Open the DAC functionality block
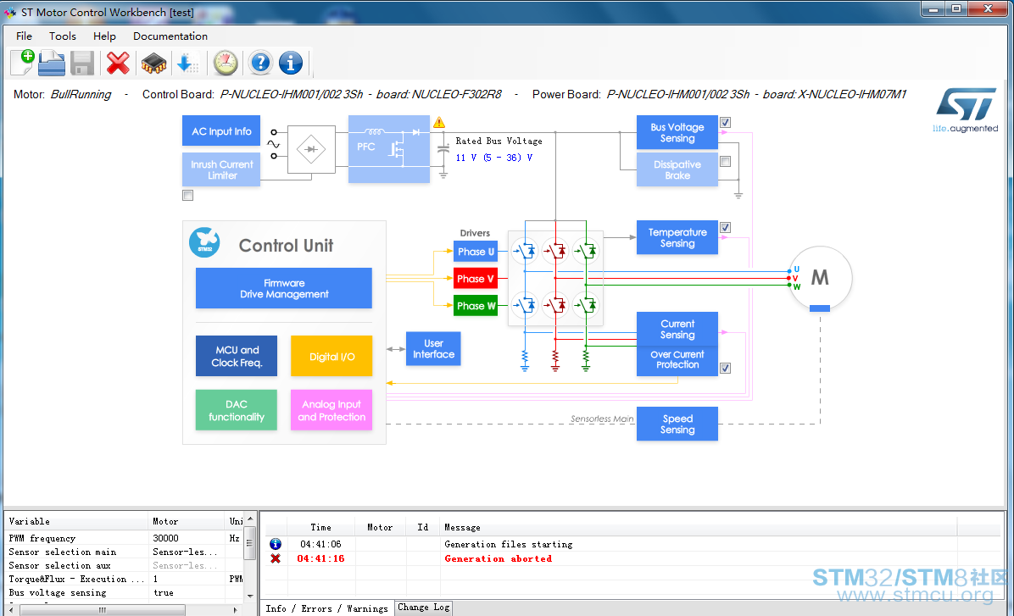 [x=237, y=410]
